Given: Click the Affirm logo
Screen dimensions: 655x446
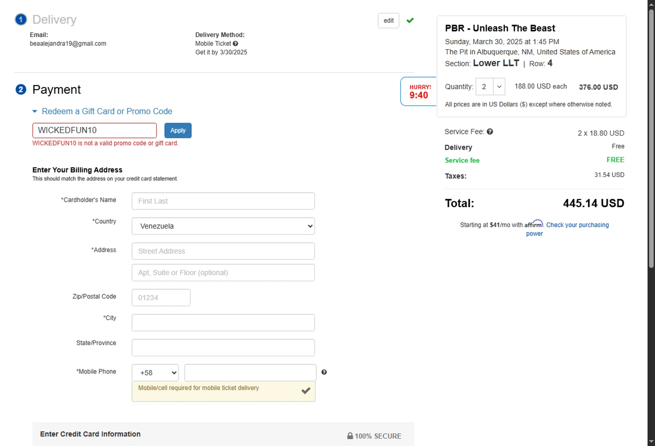Looking at the screenshot, I should pos(534,224).
